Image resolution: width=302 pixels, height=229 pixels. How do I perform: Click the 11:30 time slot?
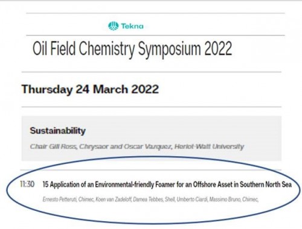(x=27, y=184)
